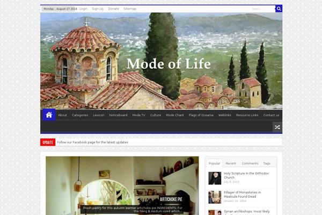
Task: Switch to the Popular tab
Action: click(x=214, y=163)
